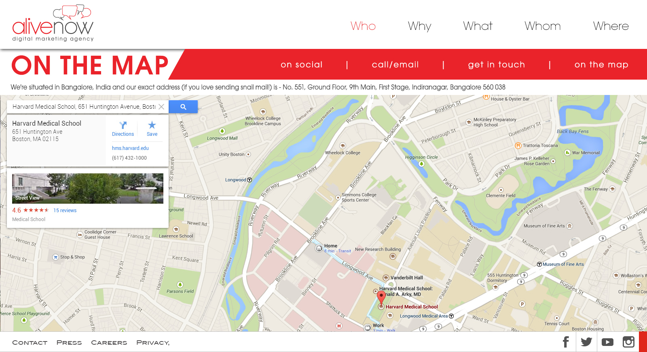Click McKinley Preparatory High School icon

468,122
